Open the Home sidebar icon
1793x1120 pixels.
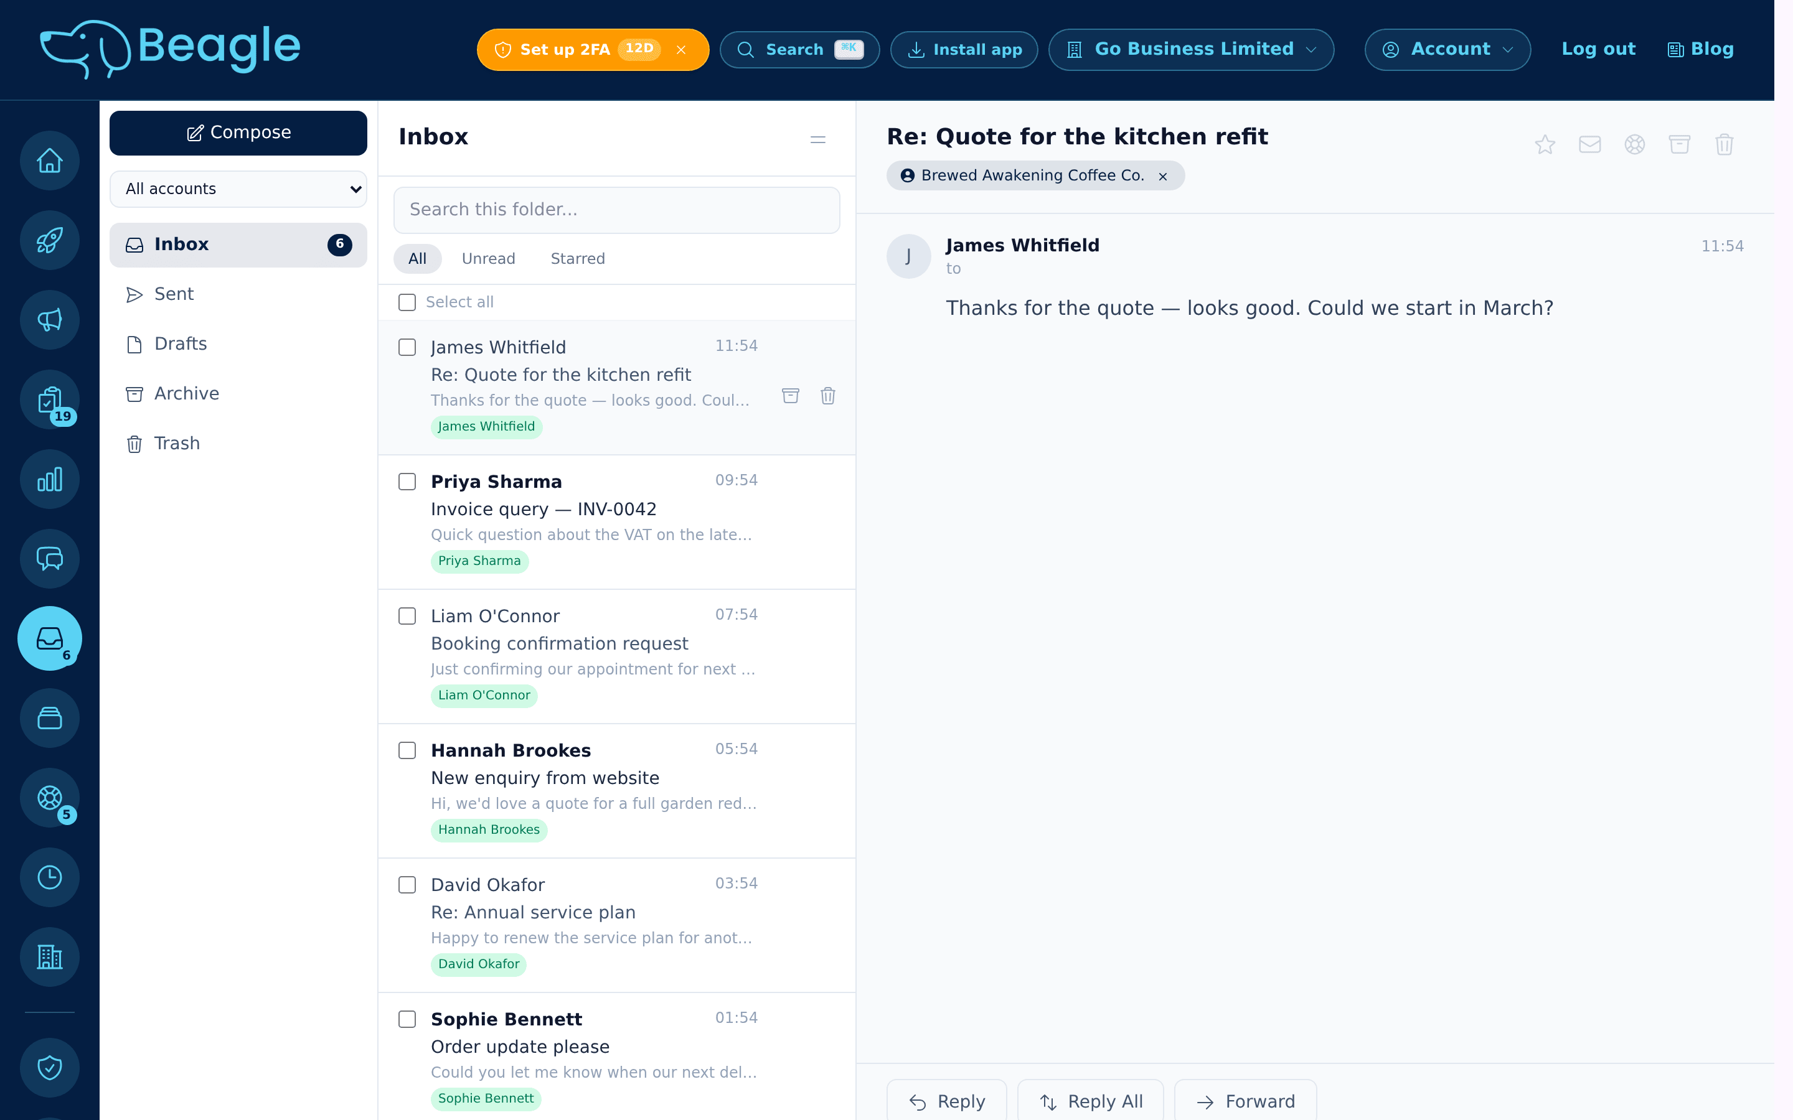[50, 161]
